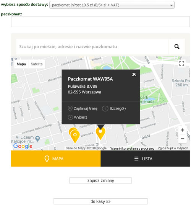Image resolution: width=191 pixels, height=206 pixels.
Task: Click the Zaplanuj trasę pin icon
Action: point(70,108)
